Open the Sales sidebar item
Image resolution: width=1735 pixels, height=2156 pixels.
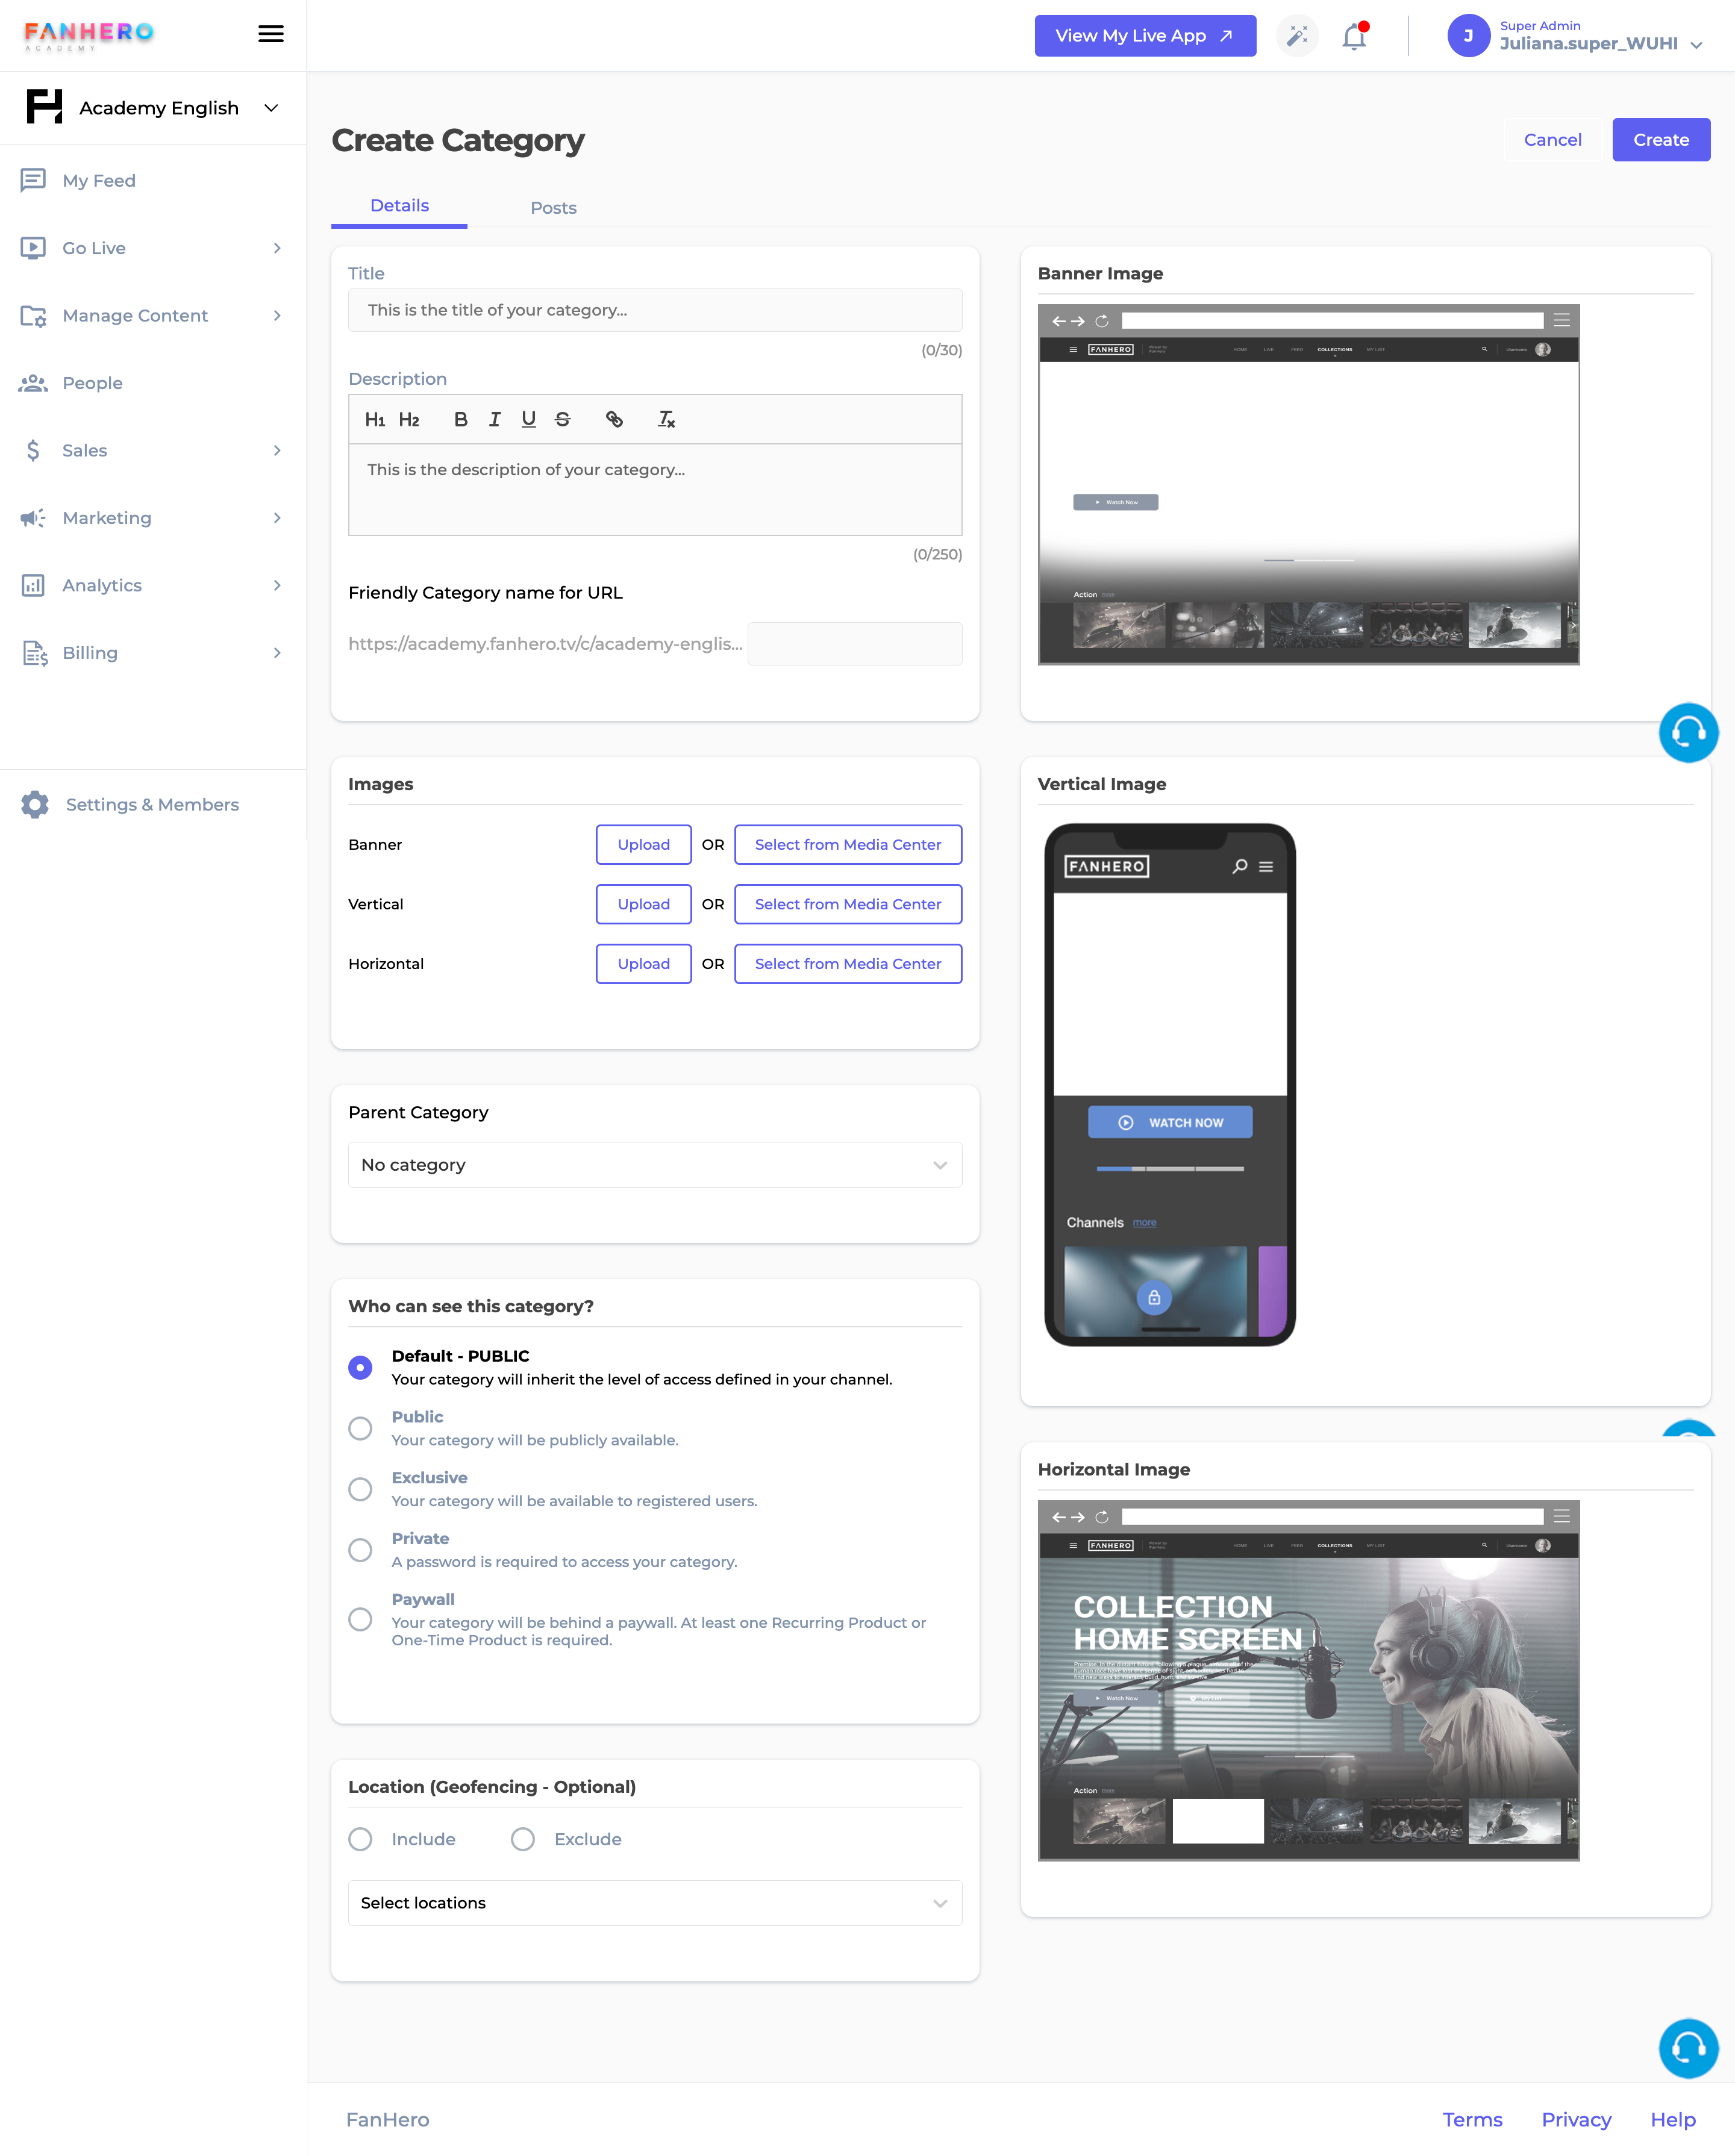click(84, 451)
